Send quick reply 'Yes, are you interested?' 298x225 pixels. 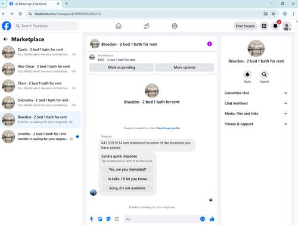[128, 170]
